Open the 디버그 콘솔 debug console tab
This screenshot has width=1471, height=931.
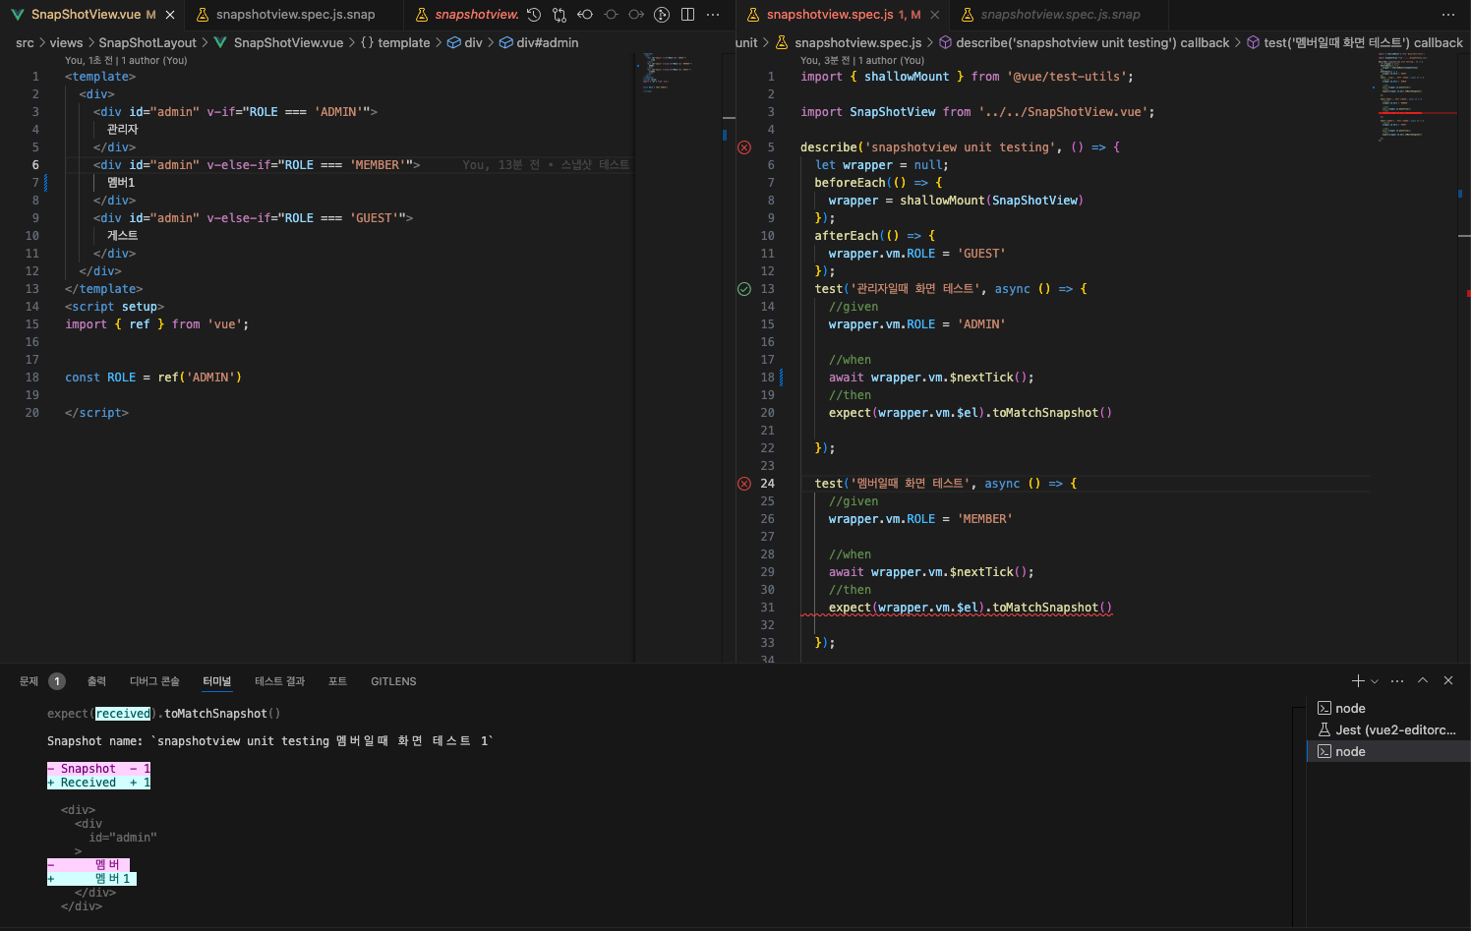click(154, 681)
